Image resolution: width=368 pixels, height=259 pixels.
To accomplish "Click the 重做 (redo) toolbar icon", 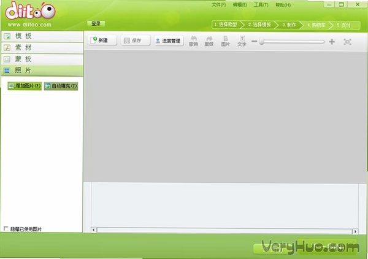I will point(209,41).
